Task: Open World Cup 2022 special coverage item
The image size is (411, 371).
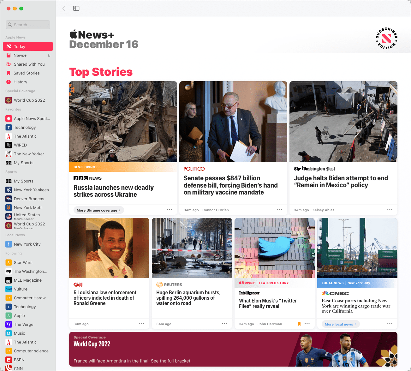Action: click(28, 100)
